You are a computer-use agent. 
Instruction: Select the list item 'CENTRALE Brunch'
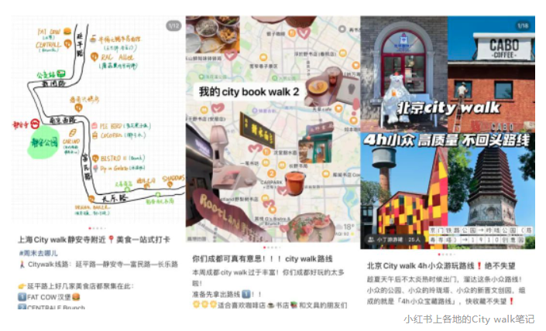[x=52, y=307]
